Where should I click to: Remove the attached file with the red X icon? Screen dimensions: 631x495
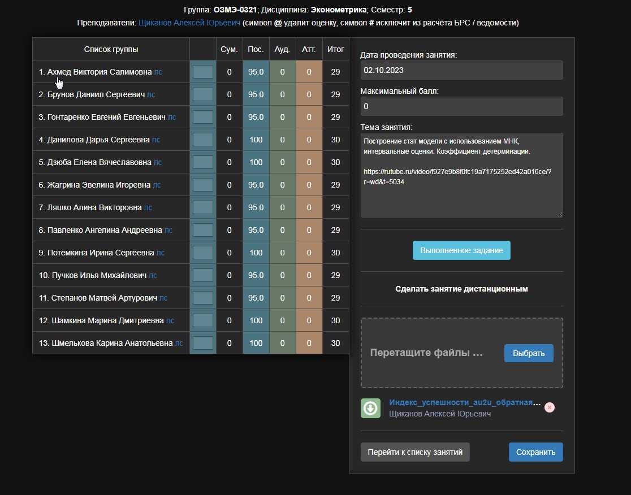point(549,407)
